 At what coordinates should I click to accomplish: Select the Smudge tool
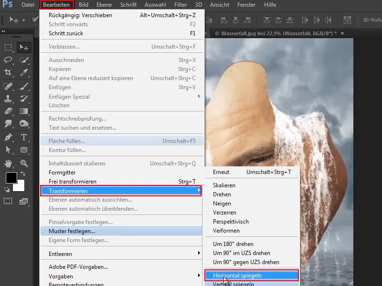(x=8, y=123)
